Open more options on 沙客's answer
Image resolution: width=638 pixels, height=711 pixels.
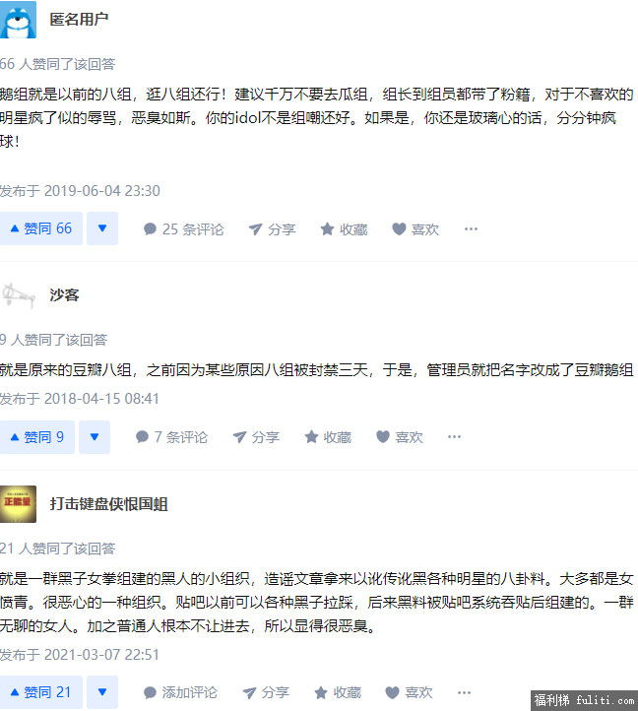pyautogui.click(x=454, y=436)
